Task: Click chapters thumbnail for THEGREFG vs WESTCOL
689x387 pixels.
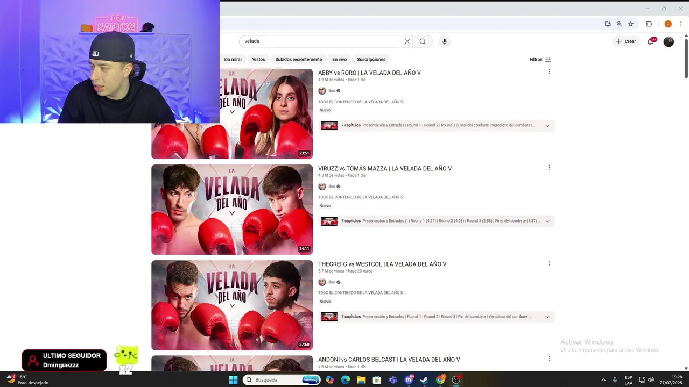Action: pyautogui.click(x=329, y=317)
